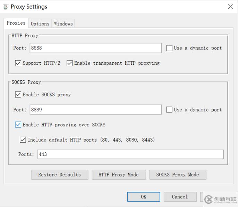Uncheck Enable transparent HTTP proxying
The image size is (238, 207).
click(x=69, y=63)
